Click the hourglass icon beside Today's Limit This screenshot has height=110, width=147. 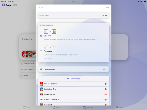pyautogui.click(x=22, y=64)
